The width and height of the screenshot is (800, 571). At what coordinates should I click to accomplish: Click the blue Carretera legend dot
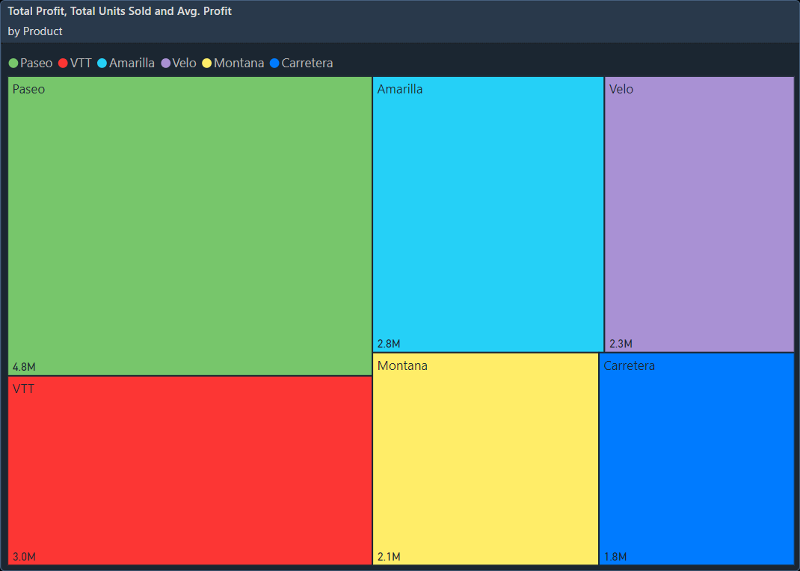tap(274, 64)
